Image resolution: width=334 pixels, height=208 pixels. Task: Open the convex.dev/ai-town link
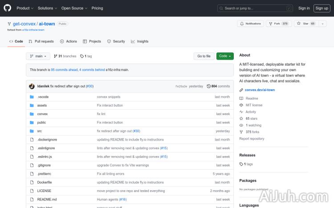point(260,90)
